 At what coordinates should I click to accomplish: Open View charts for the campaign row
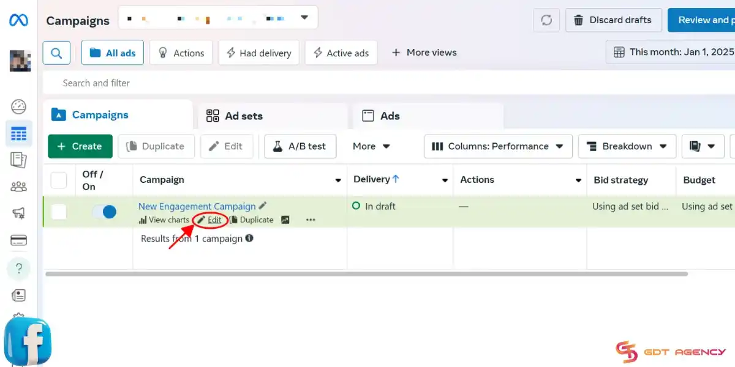164,220
